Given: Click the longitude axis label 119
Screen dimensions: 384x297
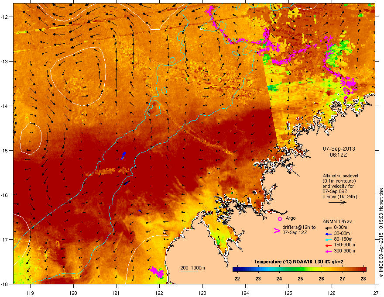Looking at the screenshot, I should 30,293.
